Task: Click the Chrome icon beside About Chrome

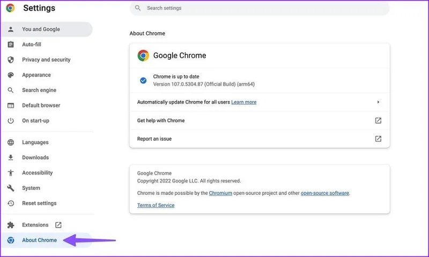Action: (x=11, y=240)
